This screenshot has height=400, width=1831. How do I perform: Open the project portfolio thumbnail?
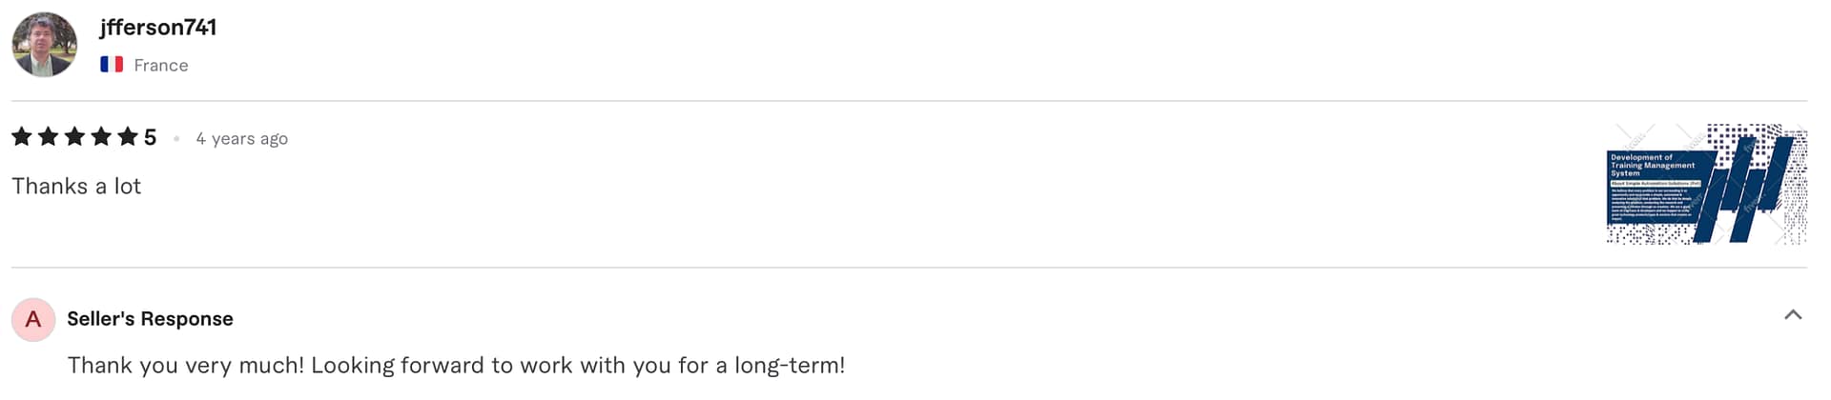point(1706,184)
